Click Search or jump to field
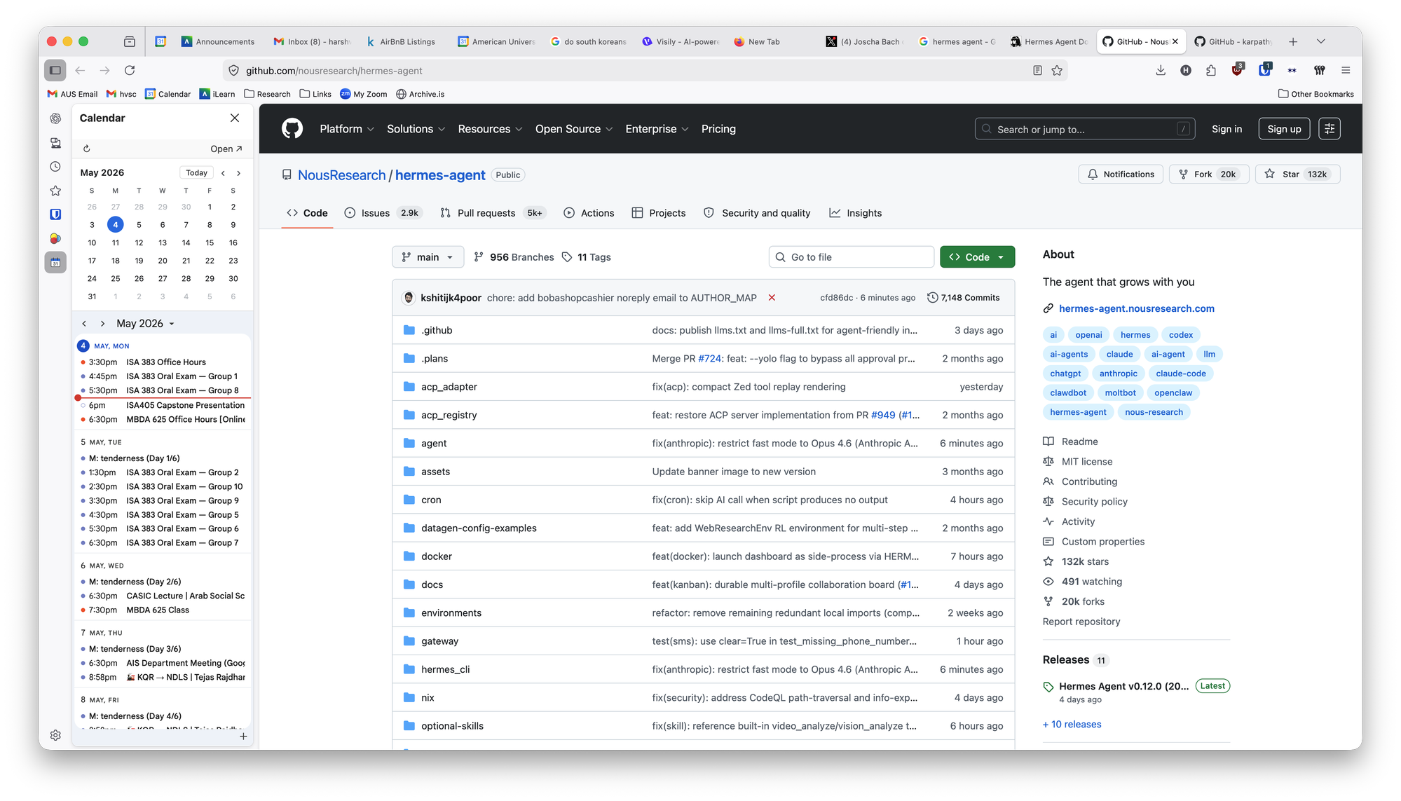Image resolution: width=1401 pixels, height=801 pixels. [x=1085, y=129]
